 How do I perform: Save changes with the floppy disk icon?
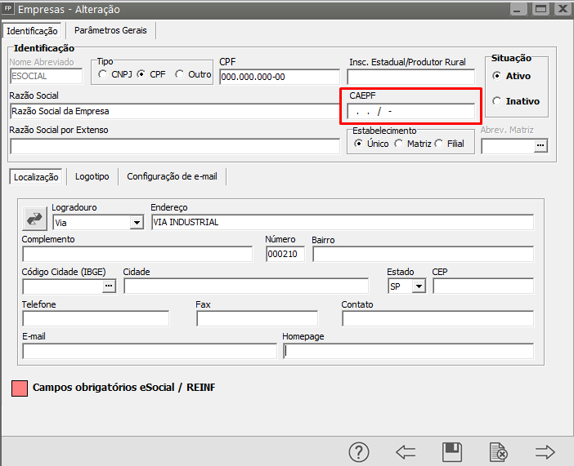pos(452,451)
